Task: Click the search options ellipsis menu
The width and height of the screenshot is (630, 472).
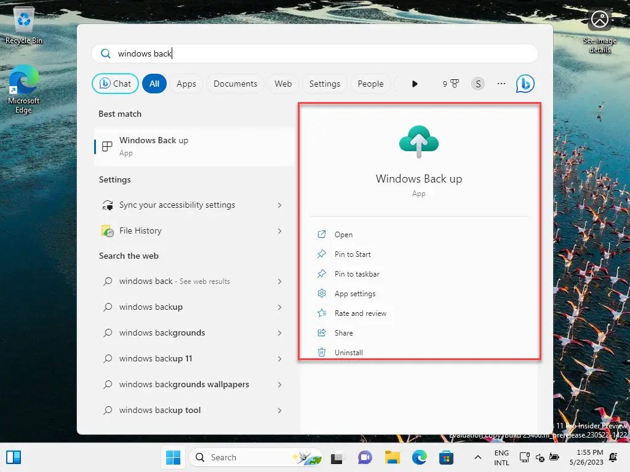Action: (501, 83)
